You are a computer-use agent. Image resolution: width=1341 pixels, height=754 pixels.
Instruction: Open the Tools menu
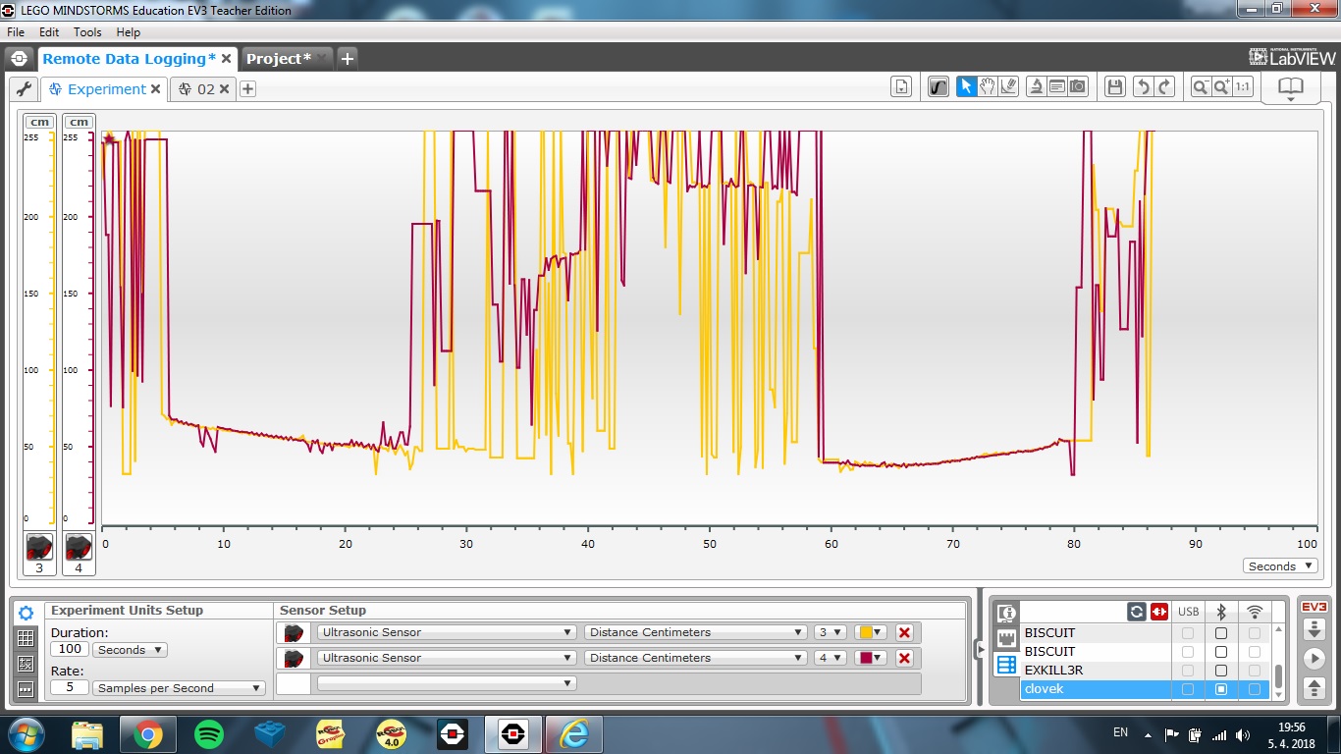click(87, 32)
